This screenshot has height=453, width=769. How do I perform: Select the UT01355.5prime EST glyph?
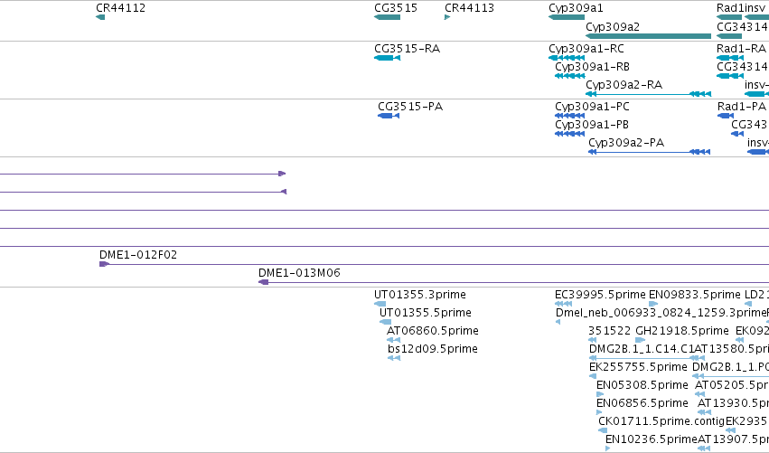click(x=386, y=322)
